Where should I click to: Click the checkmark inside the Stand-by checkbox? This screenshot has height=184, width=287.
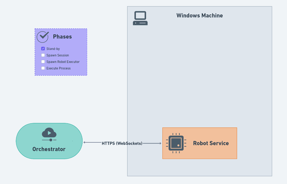43,48
